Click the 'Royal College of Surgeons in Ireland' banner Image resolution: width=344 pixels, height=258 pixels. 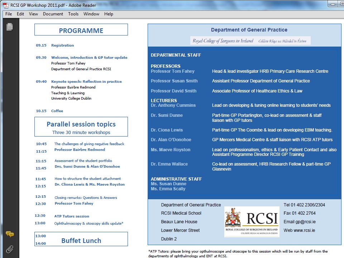[250, 40]
